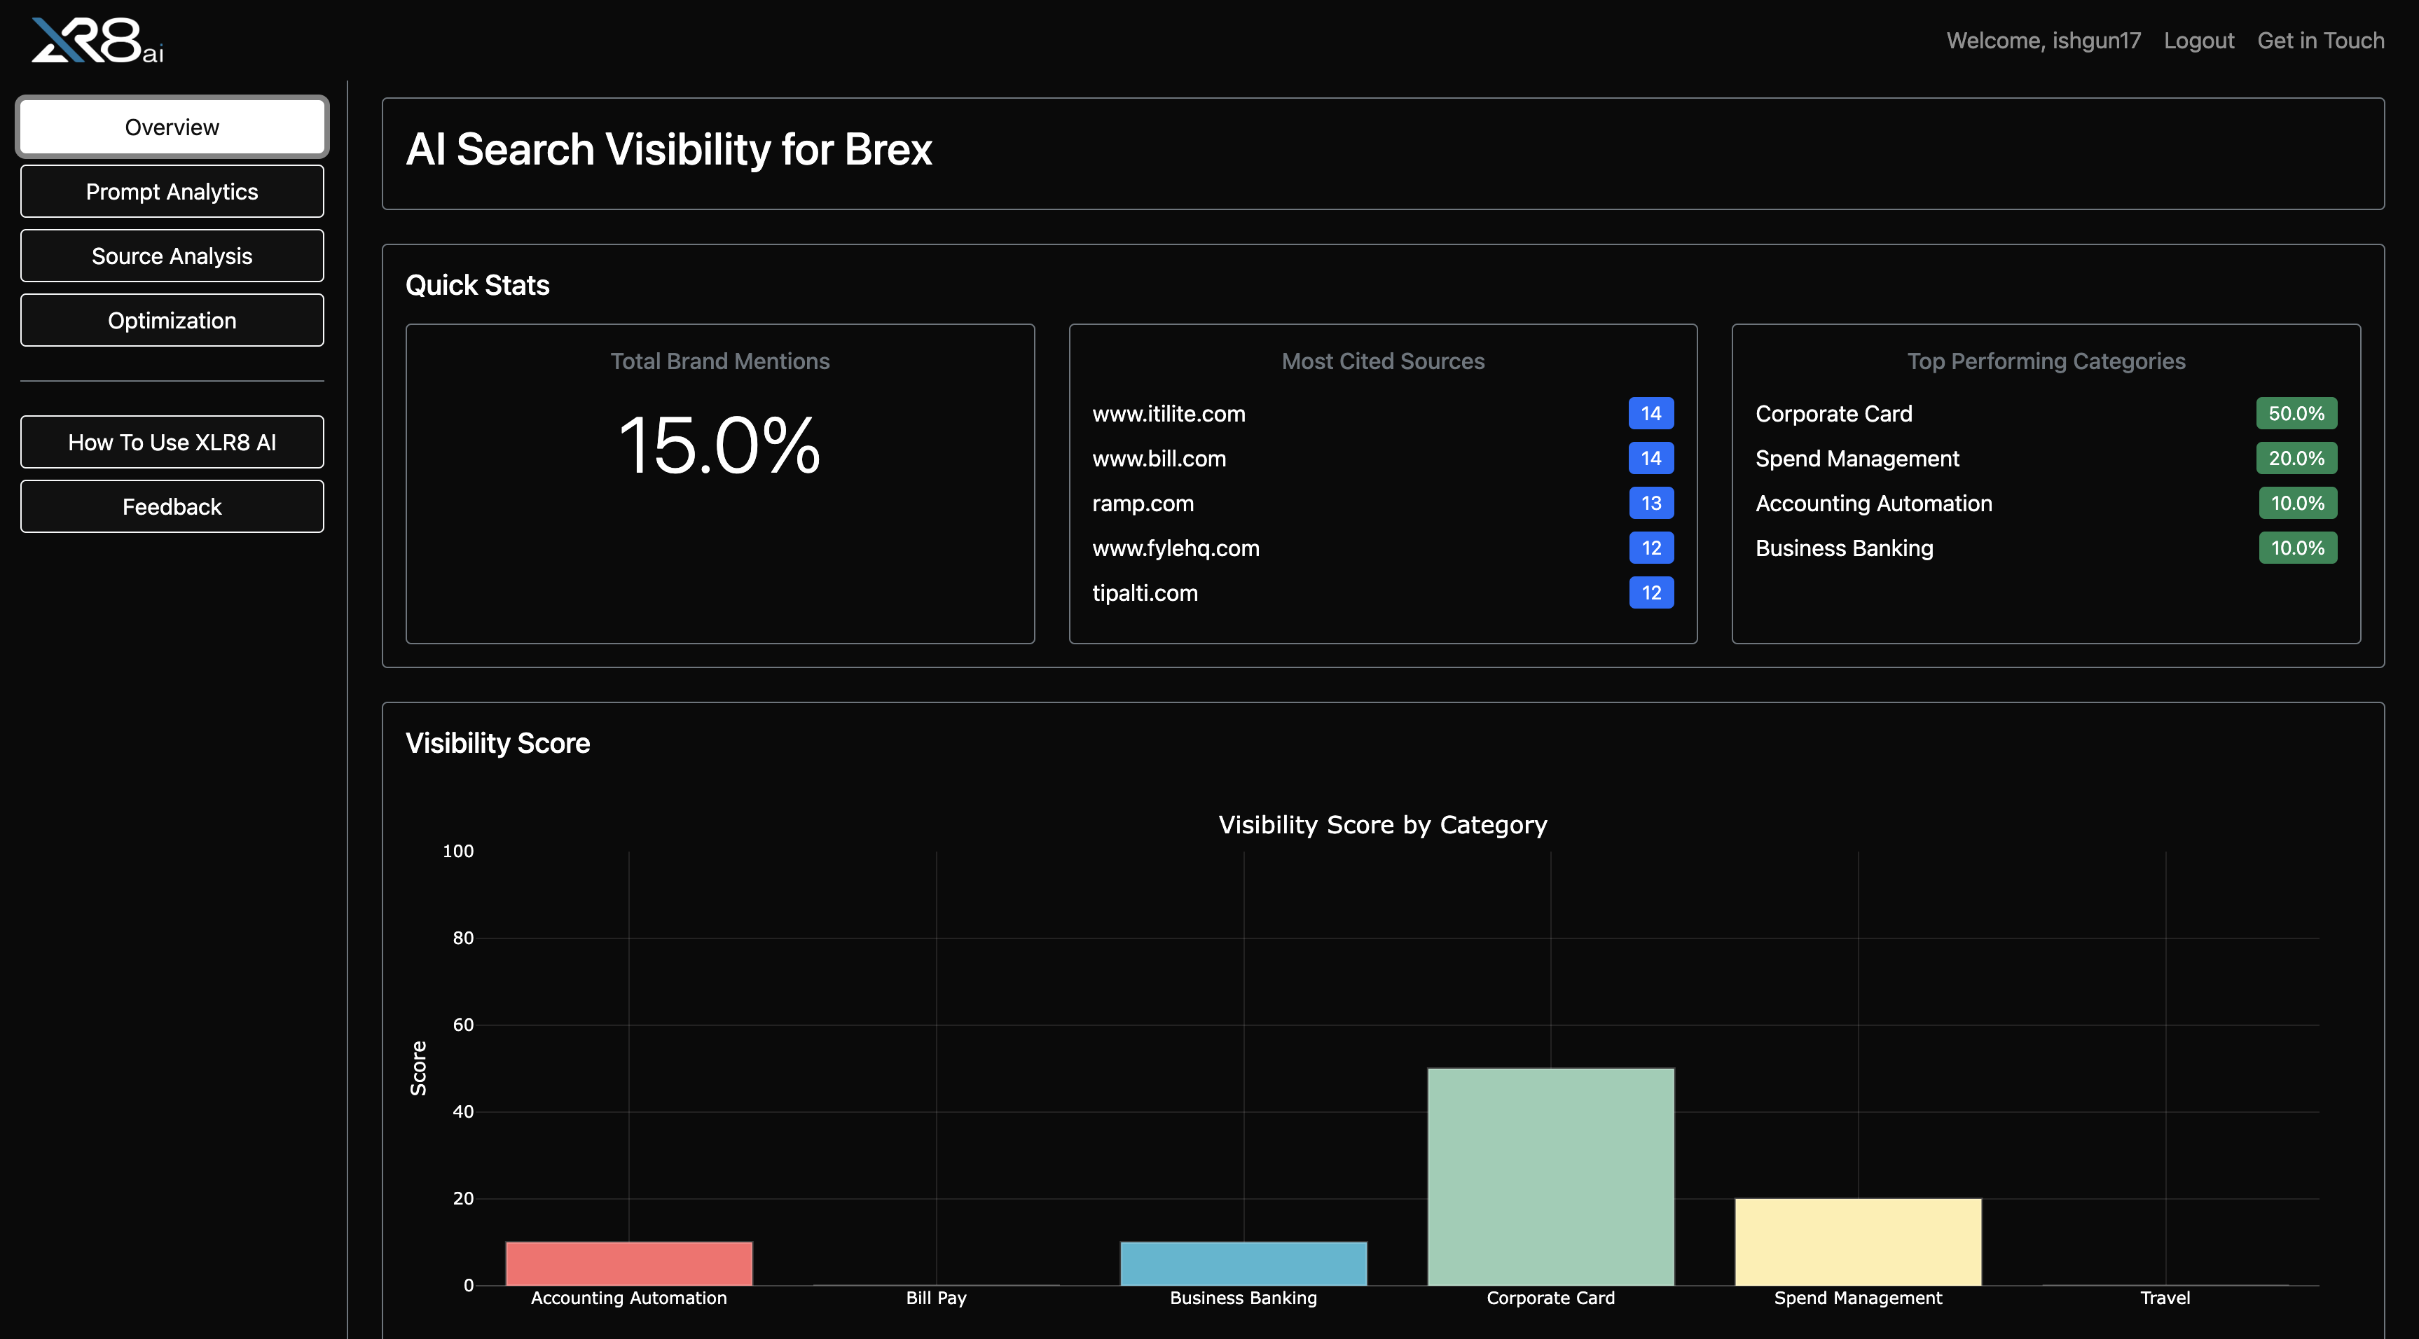Click the 50.0% green badge
The height and width of the screenshot is (1339, 2419).
point(2296,414)
